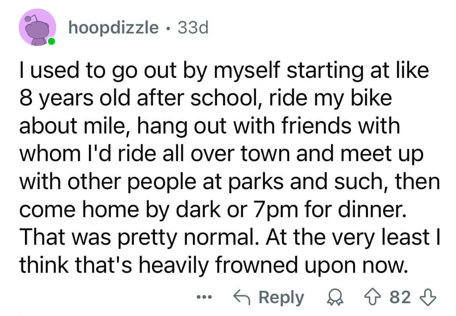
Task: Visit the hoopdizzle username profile link
Action: click(114, 28)
